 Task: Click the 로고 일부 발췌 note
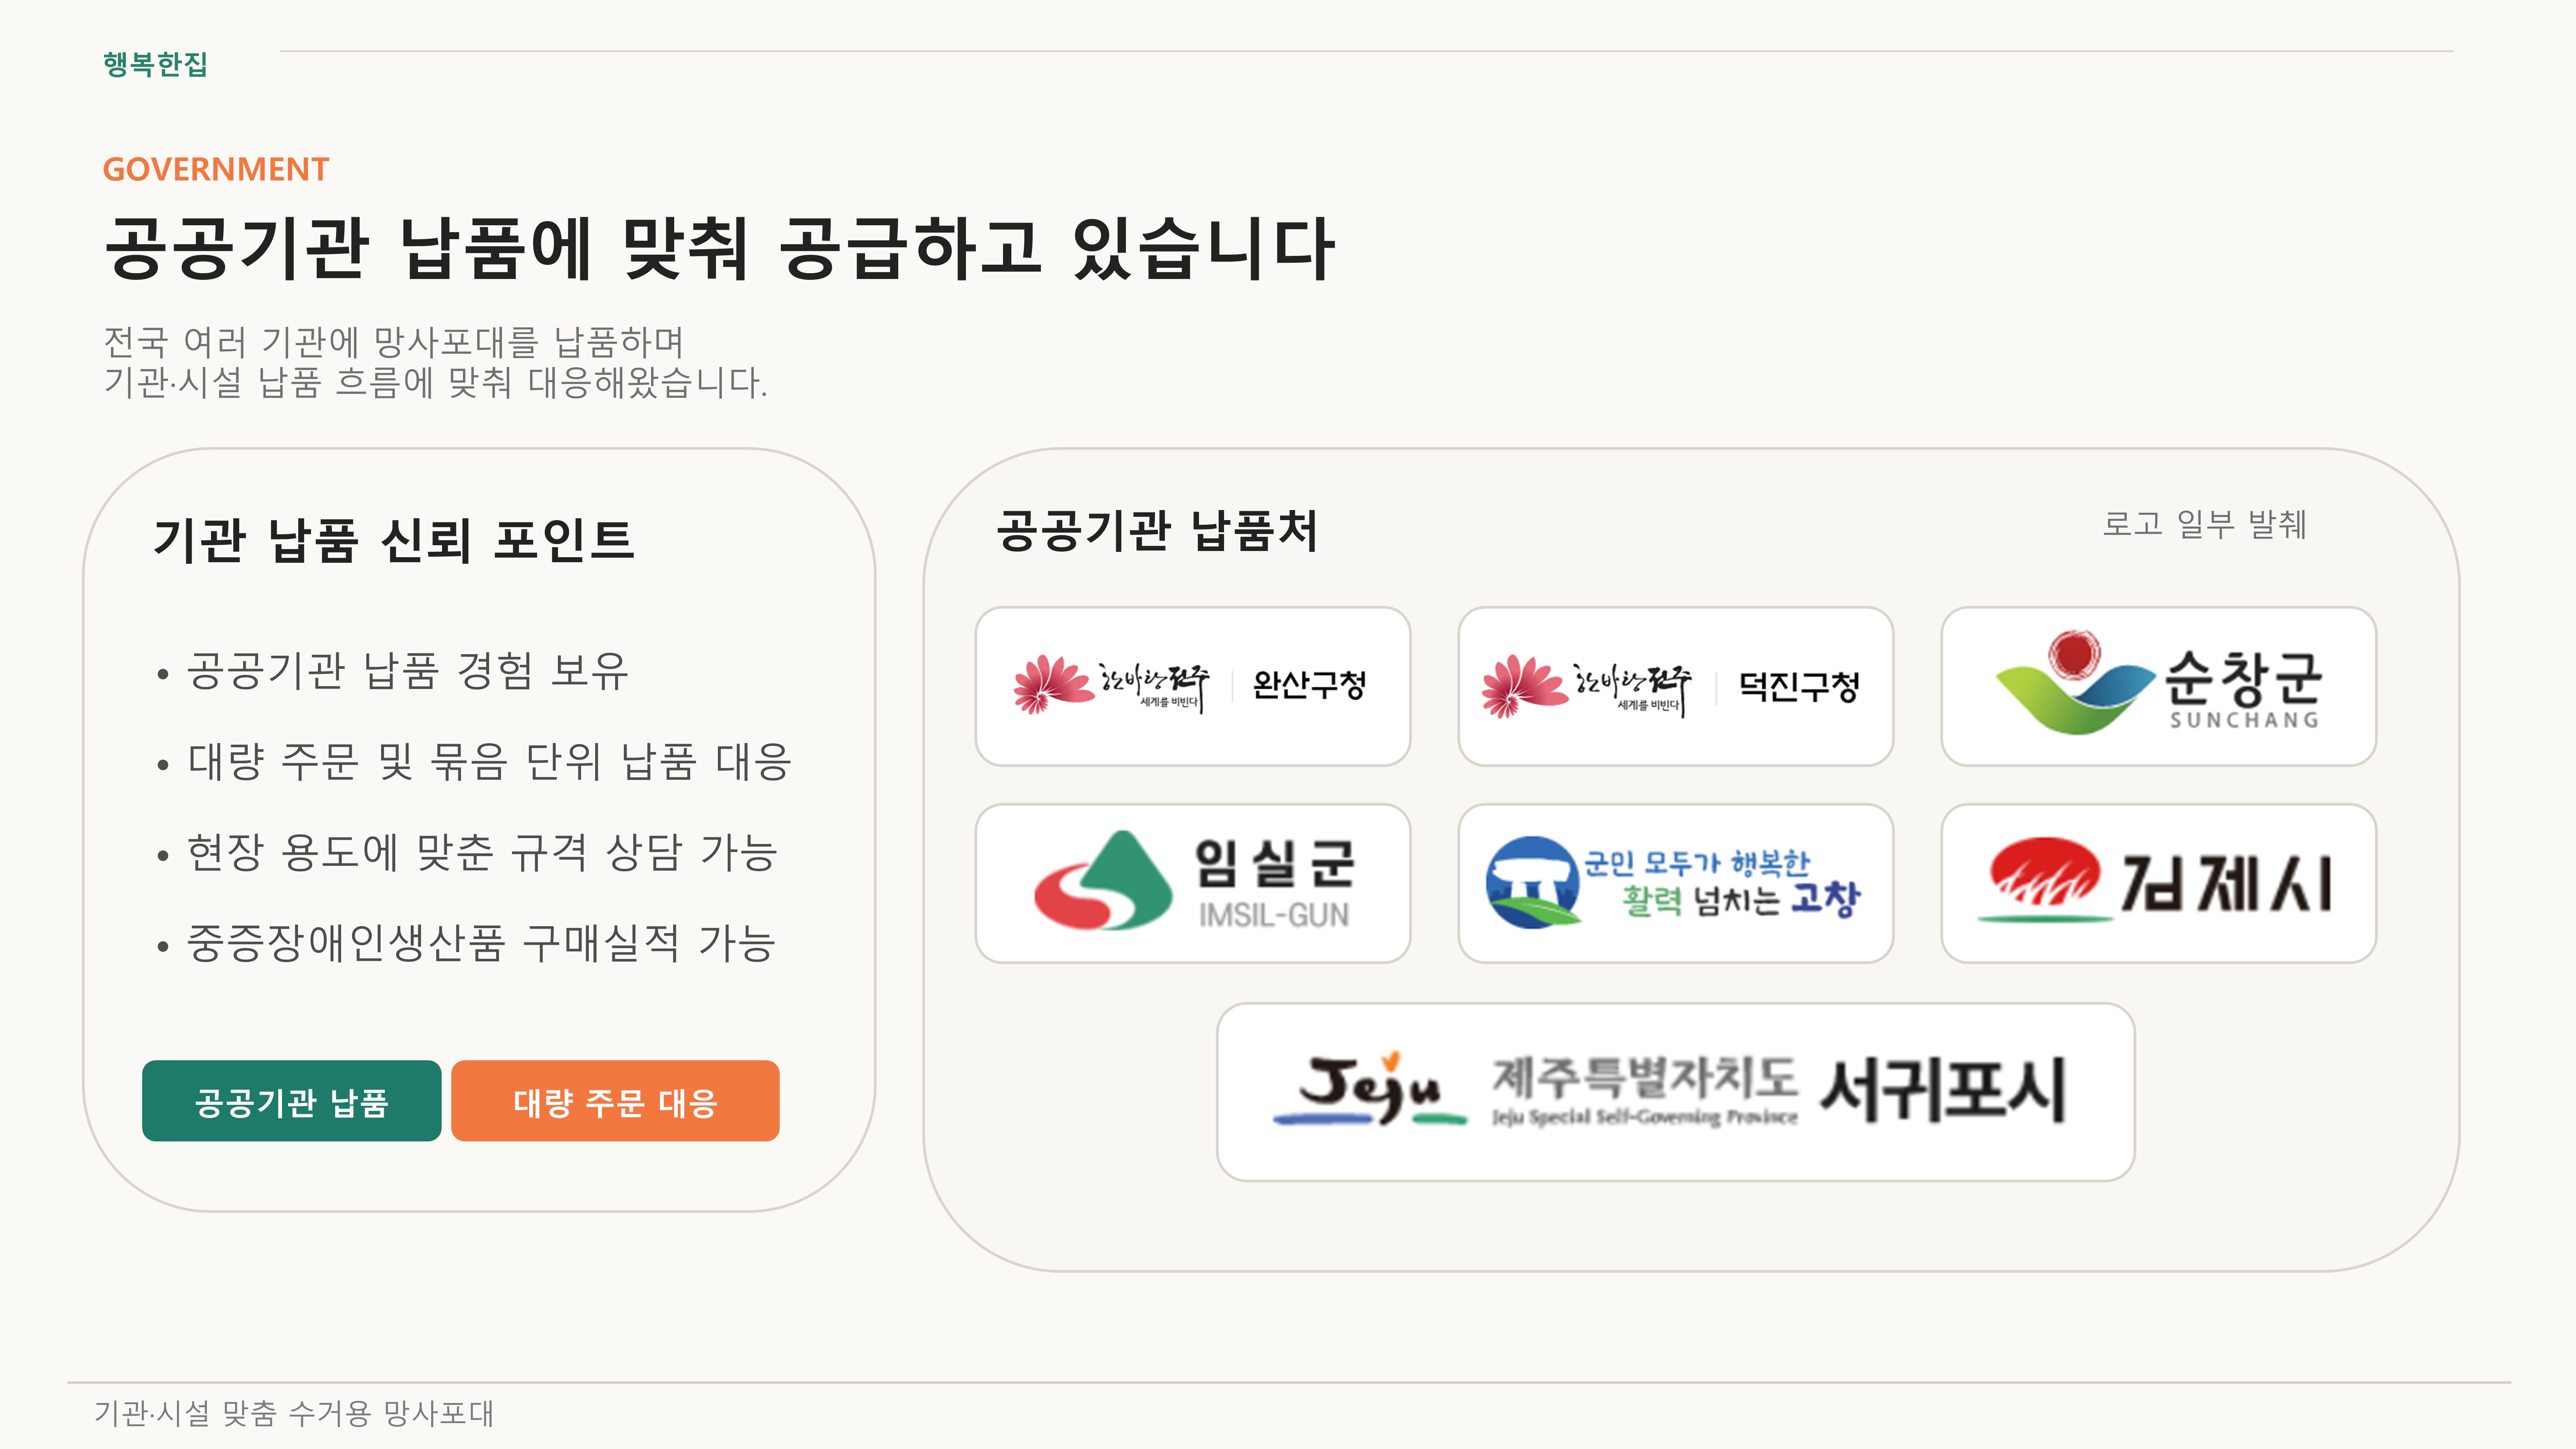point(2204,524)
